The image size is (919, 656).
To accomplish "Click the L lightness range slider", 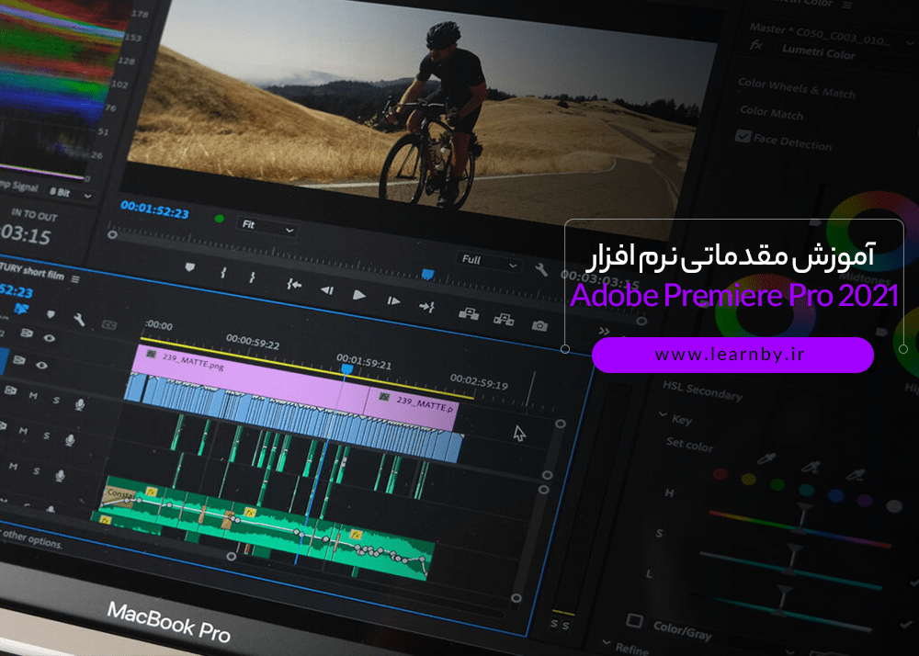I will 779,611.
